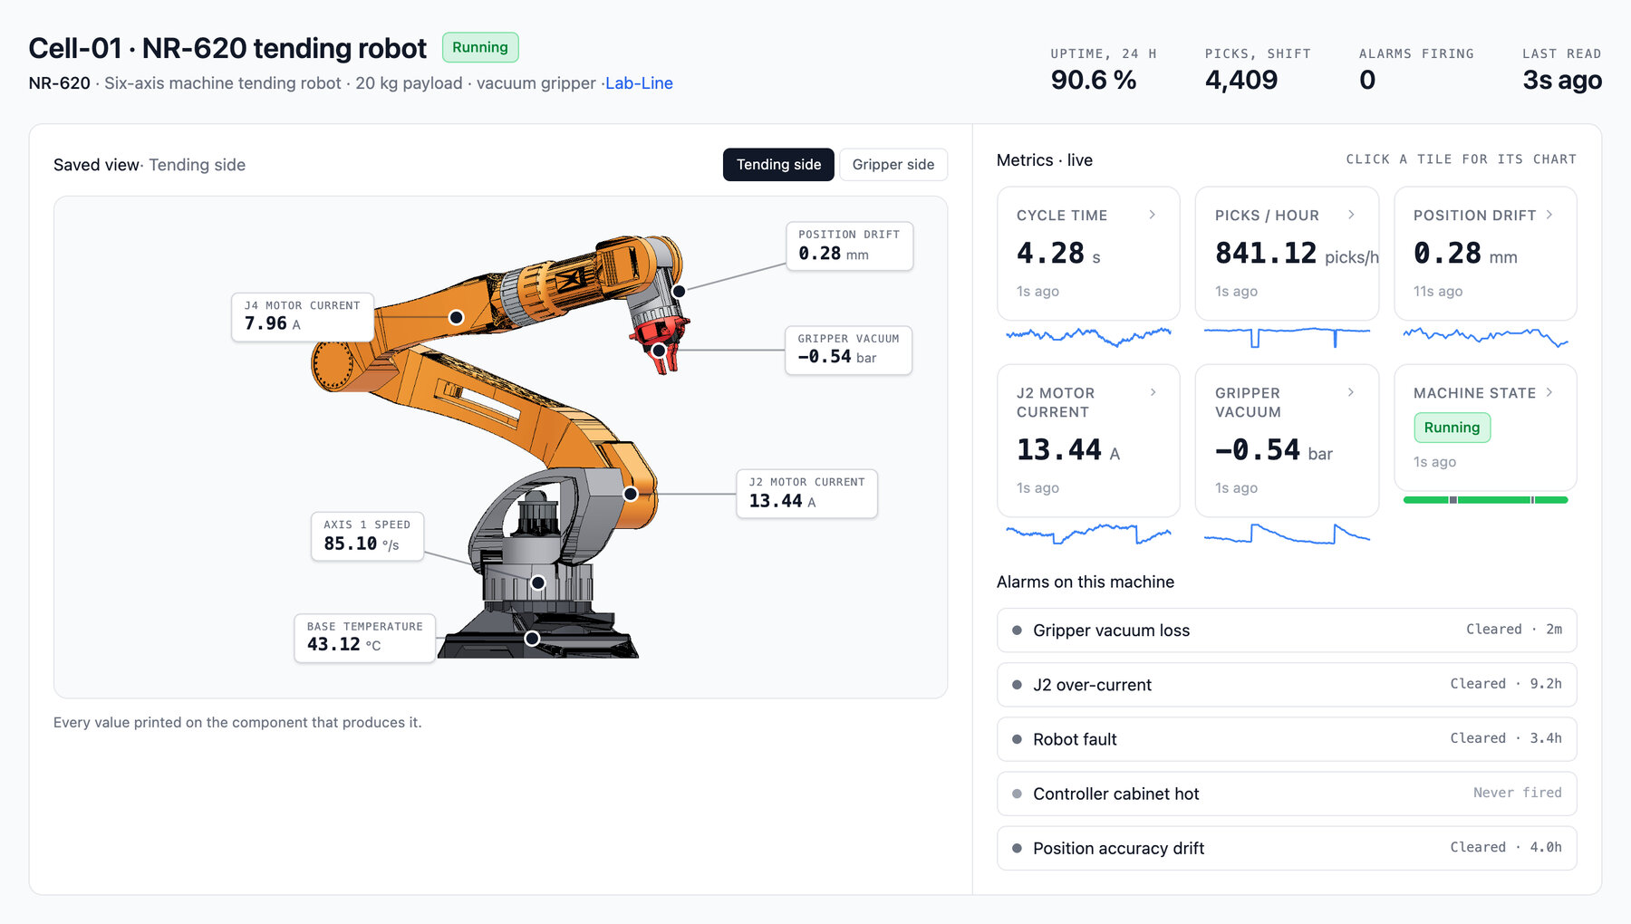Click the Alarms Firing count 0
1631x924 pixels.
tap(1367, 81)
